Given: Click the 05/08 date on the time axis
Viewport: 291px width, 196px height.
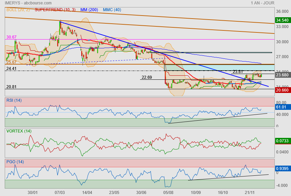Looking at the screenshot, I should point(168,192).
